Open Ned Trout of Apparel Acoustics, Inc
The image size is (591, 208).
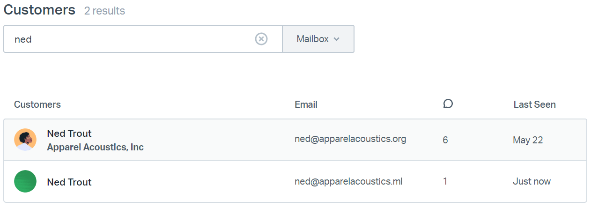tap(69, 134)
